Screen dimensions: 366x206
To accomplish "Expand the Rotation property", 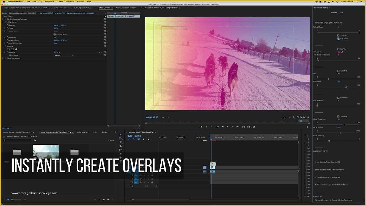I will pyautogui.click(x=5, y=37).
